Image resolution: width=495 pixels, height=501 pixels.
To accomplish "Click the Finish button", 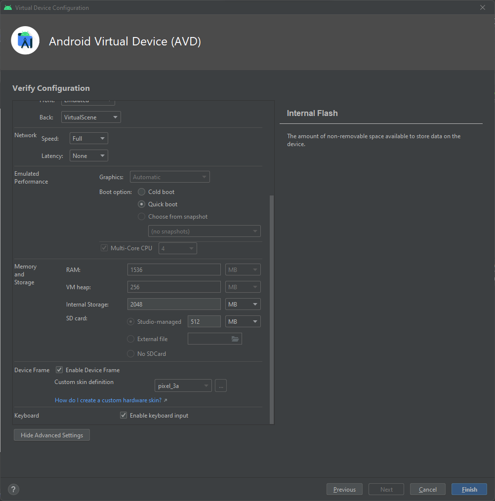I will pos(469,489).
